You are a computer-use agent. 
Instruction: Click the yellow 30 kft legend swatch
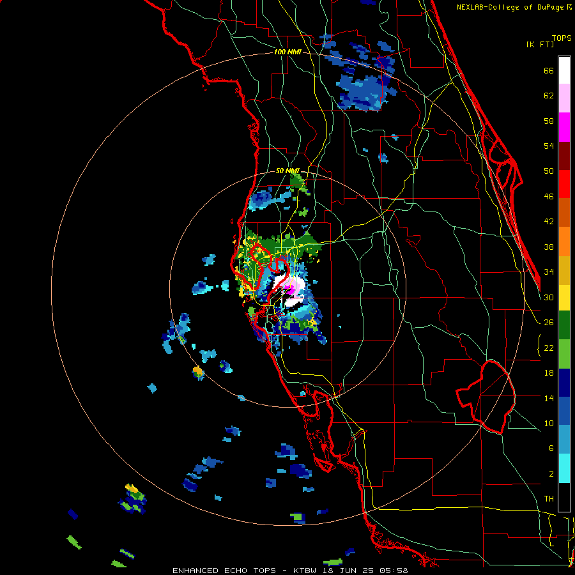564,298
